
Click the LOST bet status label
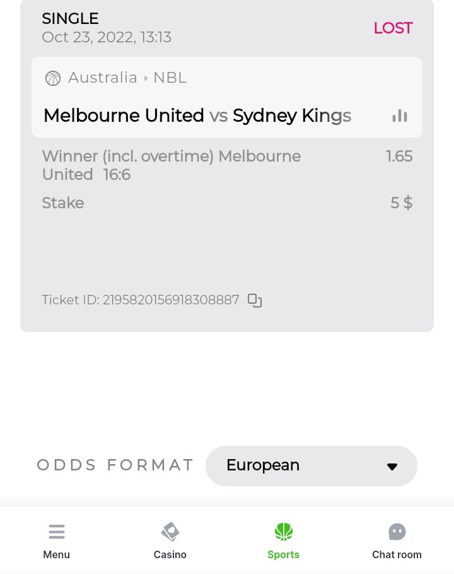tap(393, 28)
